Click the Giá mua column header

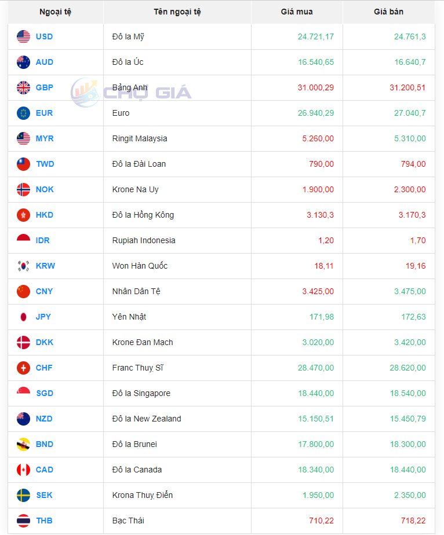297,12
